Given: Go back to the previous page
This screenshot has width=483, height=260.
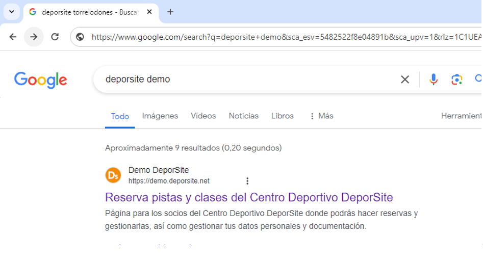Looking at the screenshot, I should coord(13,37).
